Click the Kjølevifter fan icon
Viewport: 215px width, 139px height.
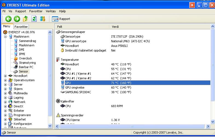pos(58,101)
